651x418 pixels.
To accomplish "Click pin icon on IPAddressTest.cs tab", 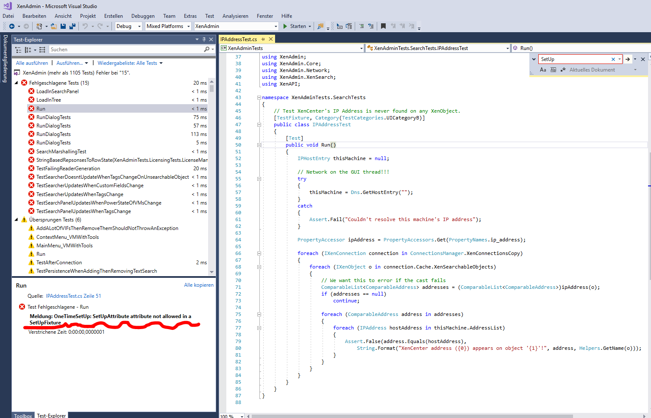I will [263, 39].
